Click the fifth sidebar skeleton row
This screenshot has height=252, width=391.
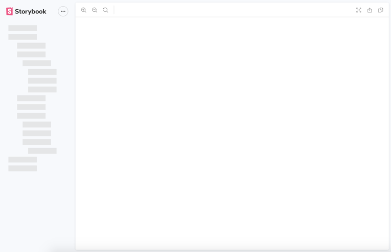(37, 63)
